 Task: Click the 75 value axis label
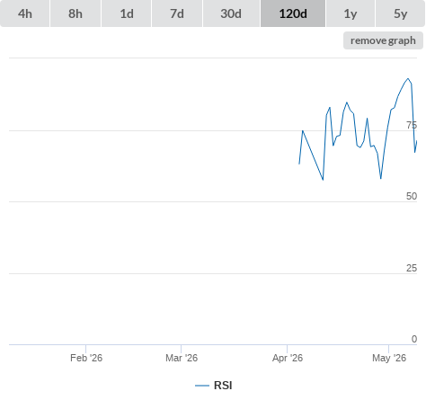point(412,125)
